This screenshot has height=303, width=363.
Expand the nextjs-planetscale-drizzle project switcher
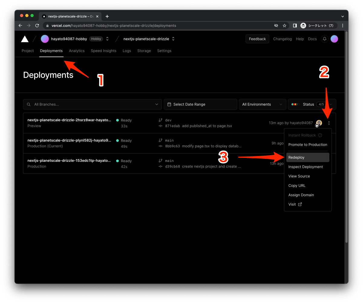(x=173, y=39)
